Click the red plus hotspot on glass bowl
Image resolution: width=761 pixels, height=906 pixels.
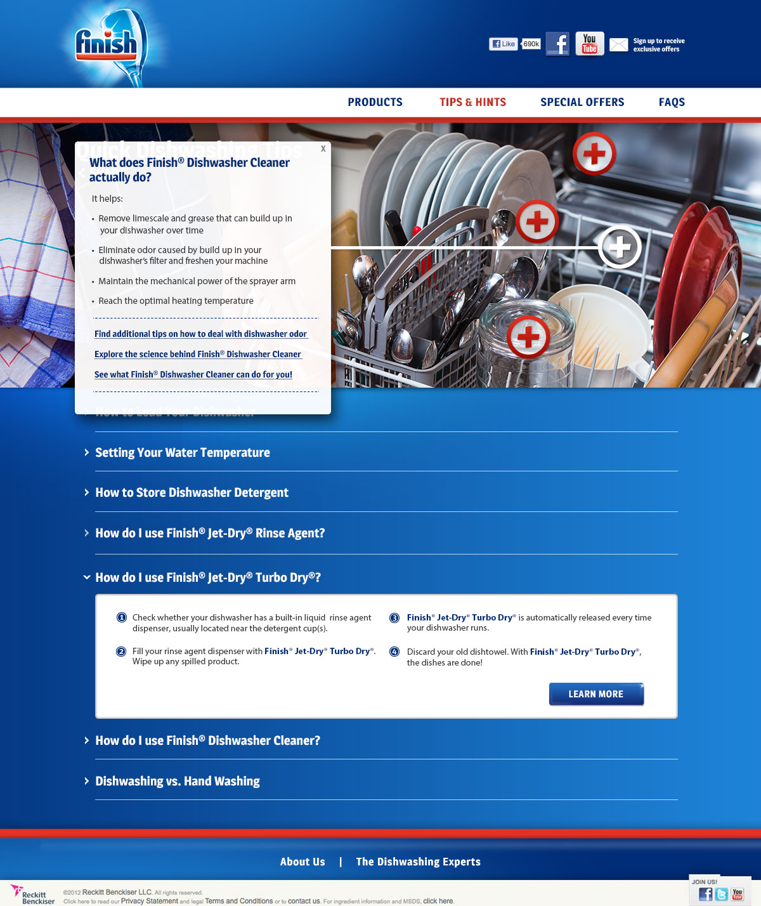[x=528, y=337]
